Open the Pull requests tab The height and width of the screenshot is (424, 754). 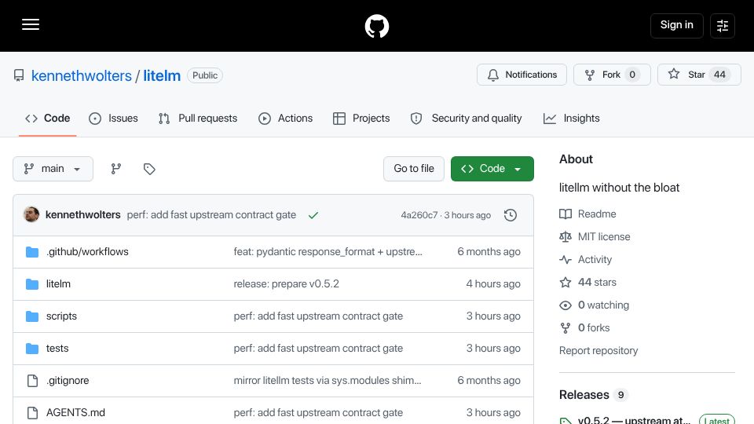pos(198,119)
